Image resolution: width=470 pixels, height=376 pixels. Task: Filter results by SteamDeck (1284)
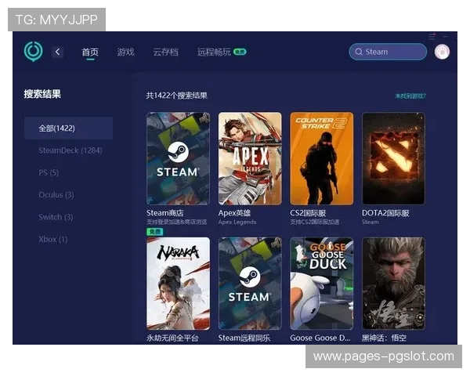70,150
